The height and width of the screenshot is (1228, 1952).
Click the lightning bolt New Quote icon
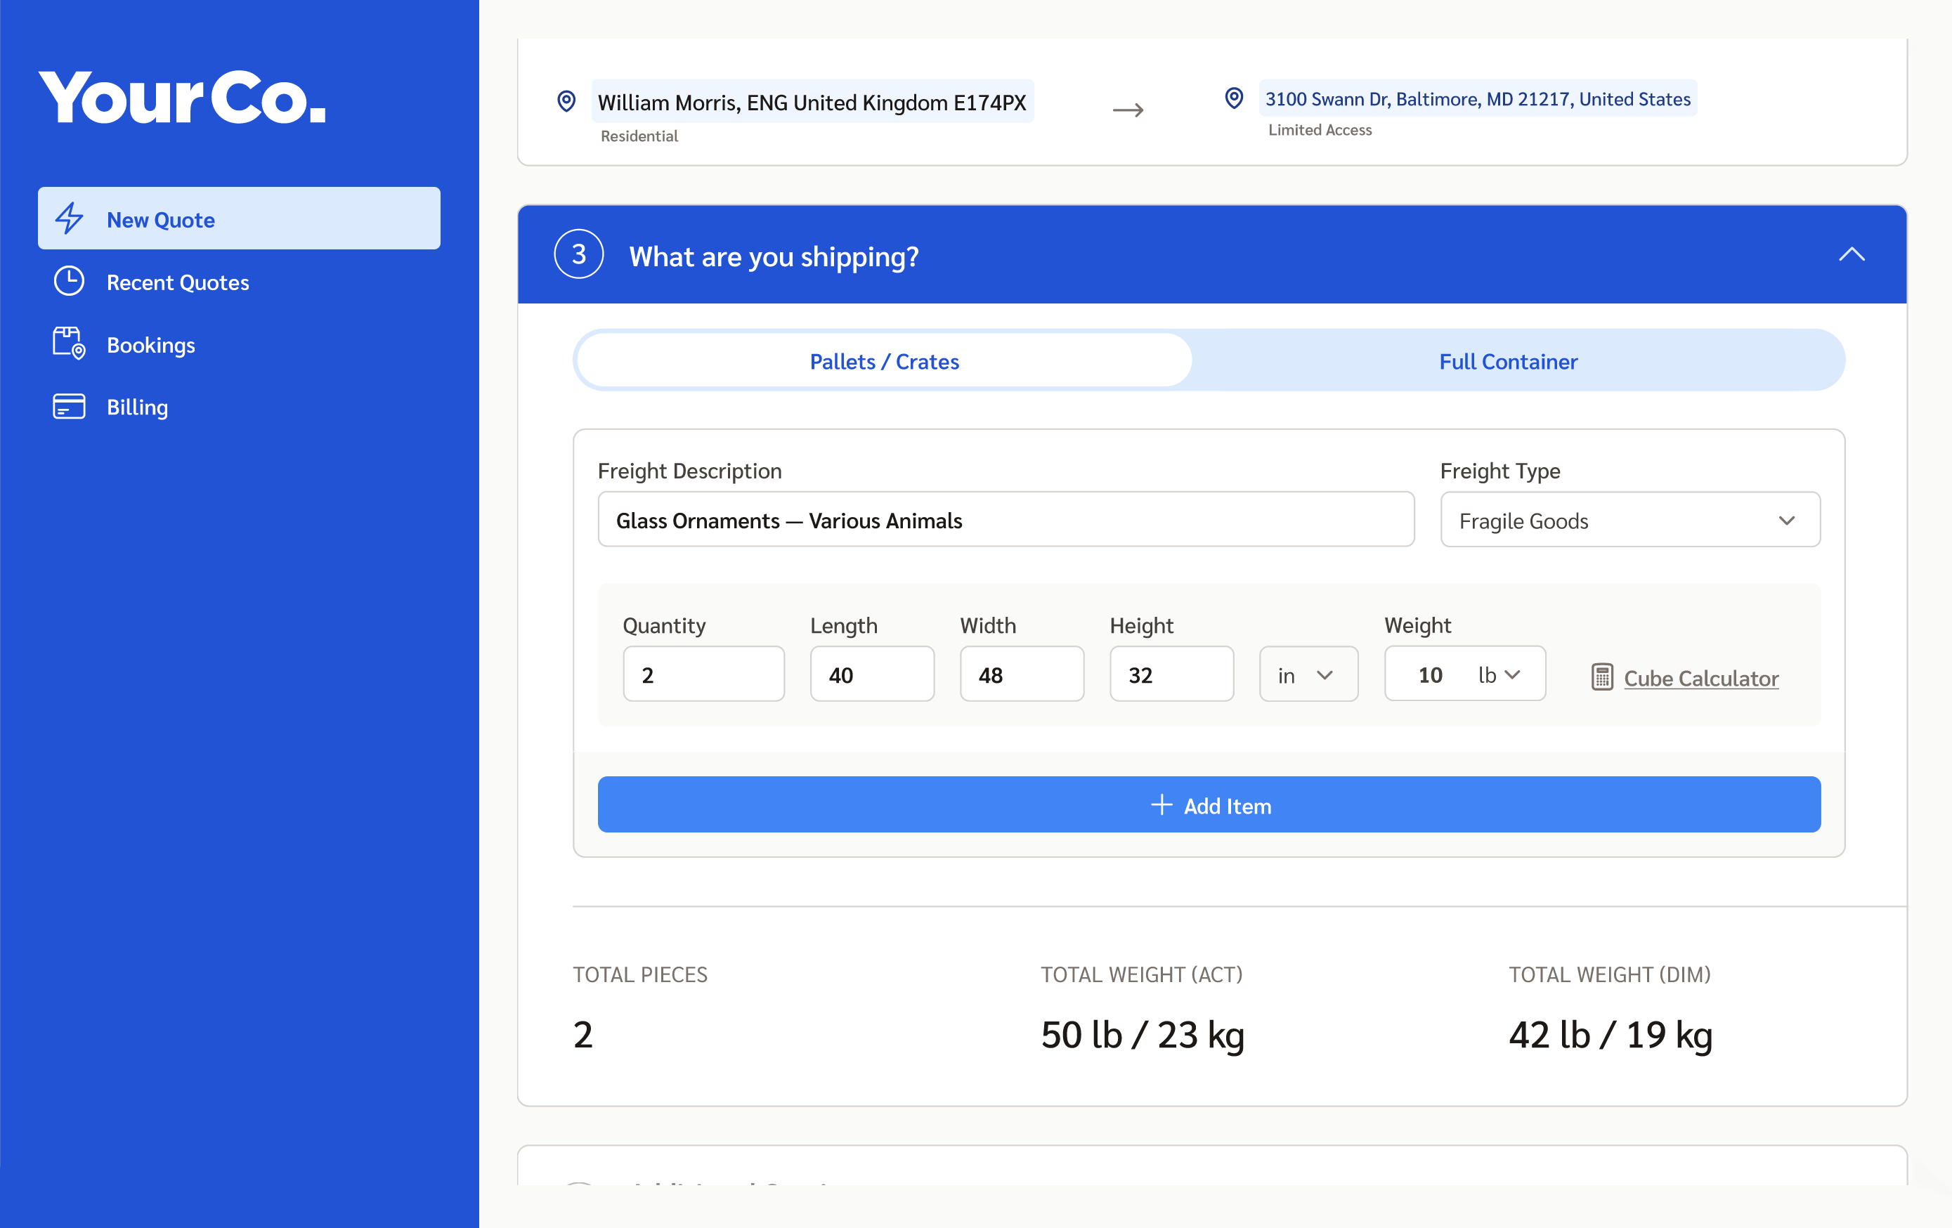70,219
